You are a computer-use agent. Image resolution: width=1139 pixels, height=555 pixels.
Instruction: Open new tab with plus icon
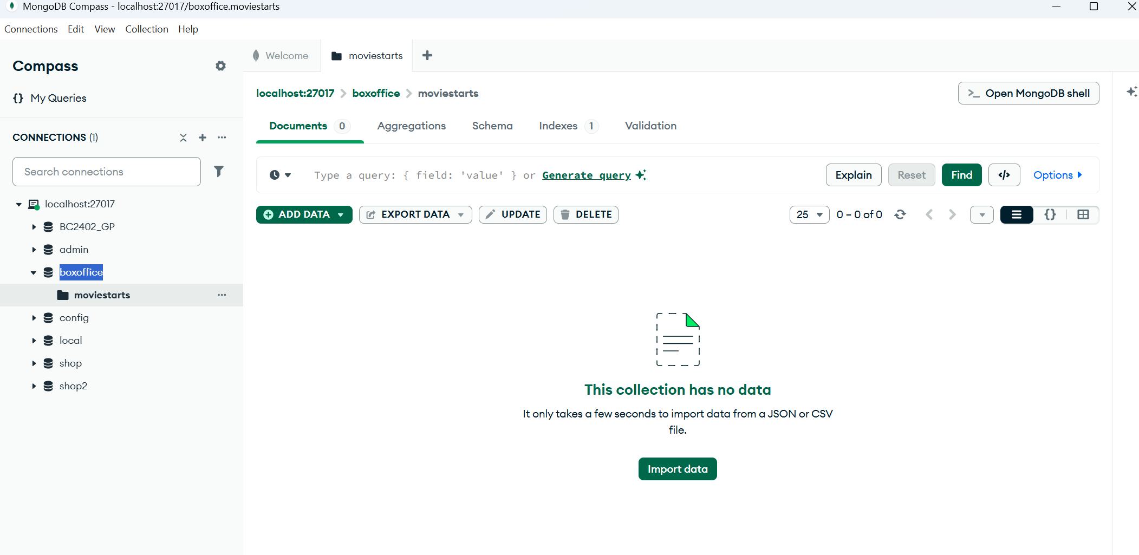pyautogui.click(x=427, y=55)
